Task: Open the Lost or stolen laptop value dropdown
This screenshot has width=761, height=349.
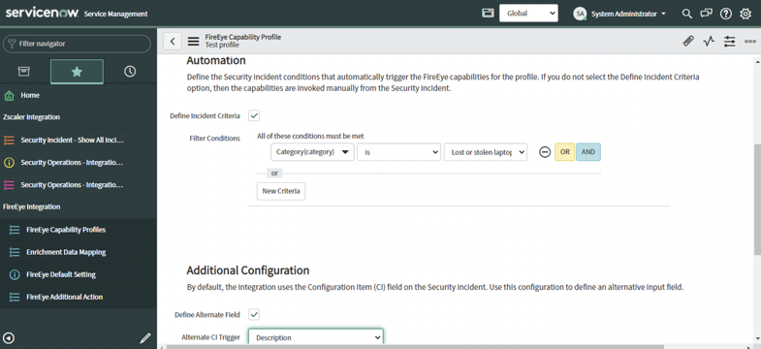Action: [486, 152]
